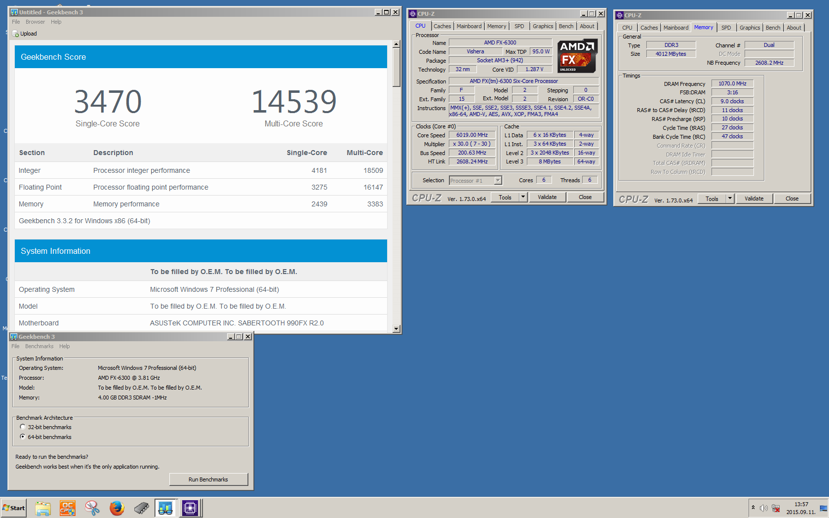Open the Processor #1 selection dropdown
This screenshot has width=829, height=518.
[x=498, y=181]
